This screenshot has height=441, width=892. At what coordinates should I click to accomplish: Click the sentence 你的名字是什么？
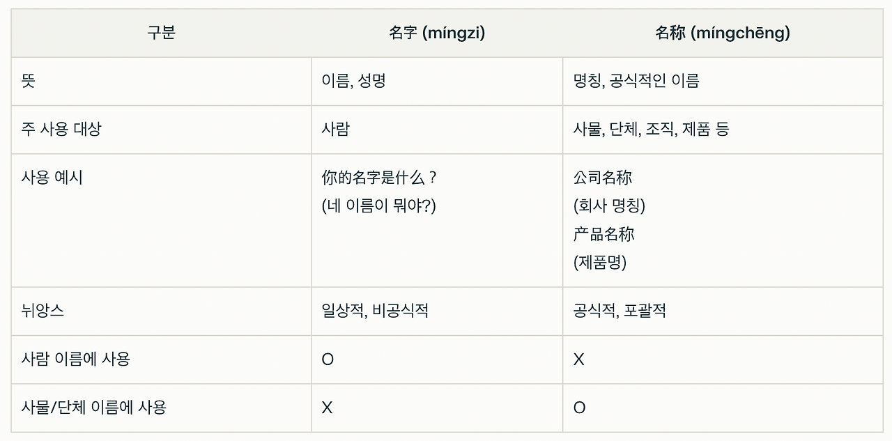pos(380,178)
